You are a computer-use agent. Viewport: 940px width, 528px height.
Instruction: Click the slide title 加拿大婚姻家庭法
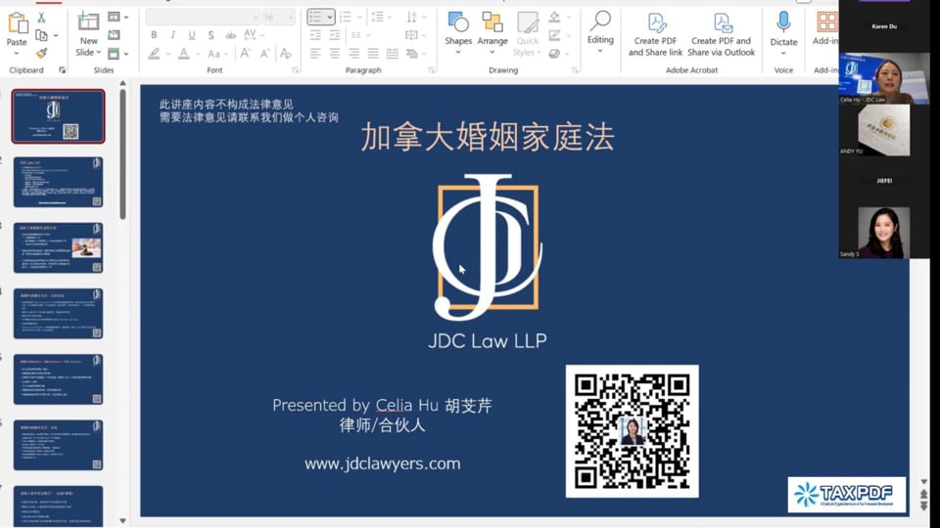tap(488, 137)
